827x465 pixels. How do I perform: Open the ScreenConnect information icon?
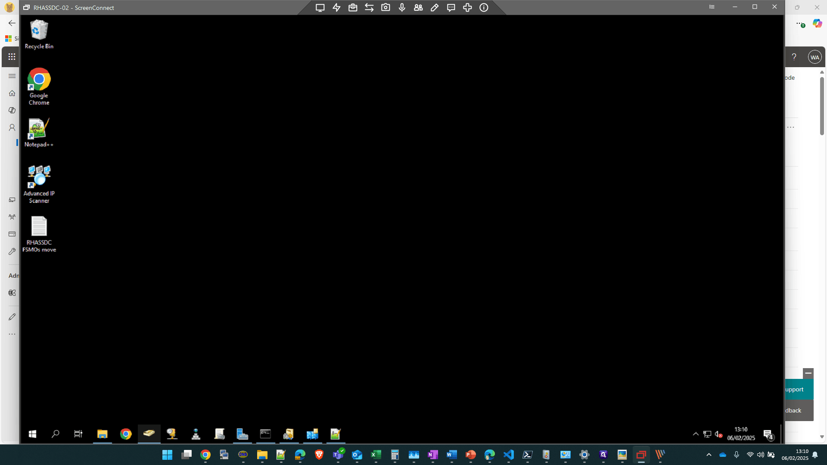click(484, 8)
